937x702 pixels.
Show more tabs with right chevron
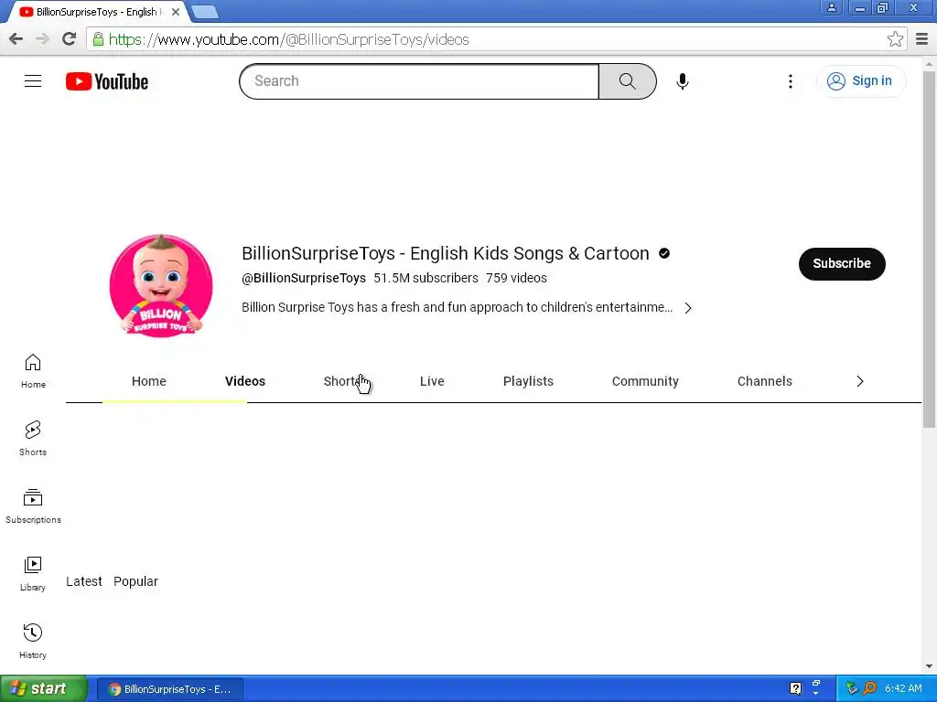coord(860,381)
